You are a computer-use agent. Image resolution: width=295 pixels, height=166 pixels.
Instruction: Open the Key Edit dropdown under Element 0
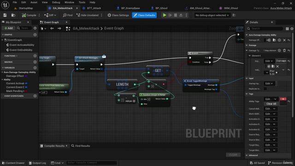[269, 61]
